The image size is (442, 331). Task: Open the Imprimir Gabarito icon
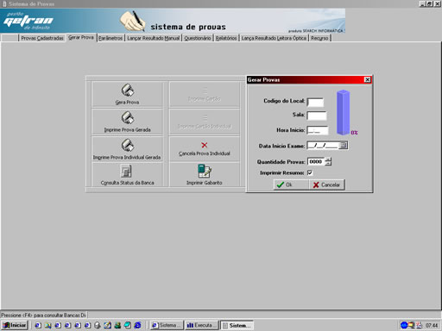point(204,171)
